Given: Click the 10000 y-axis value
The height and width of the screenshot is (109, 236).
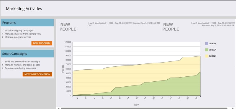Looking at the screenshot, I should (x=68, y=91).
